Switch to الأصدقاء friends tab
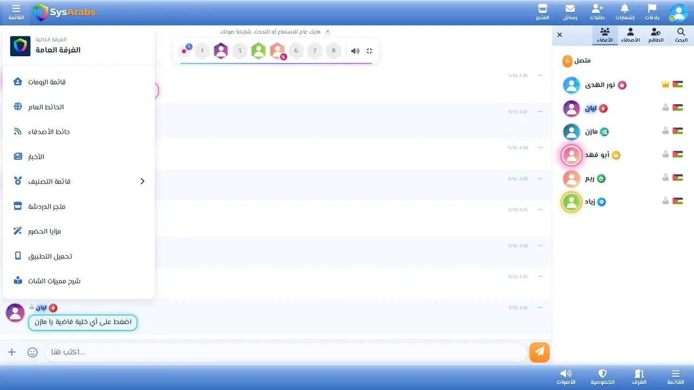 click(x=630, y=36)
